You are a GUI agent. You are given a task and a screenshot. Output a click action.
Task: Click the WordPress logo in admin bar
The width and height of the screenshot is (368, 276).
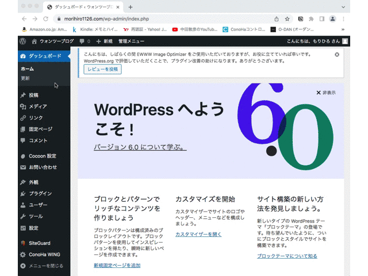coord(23,41)
